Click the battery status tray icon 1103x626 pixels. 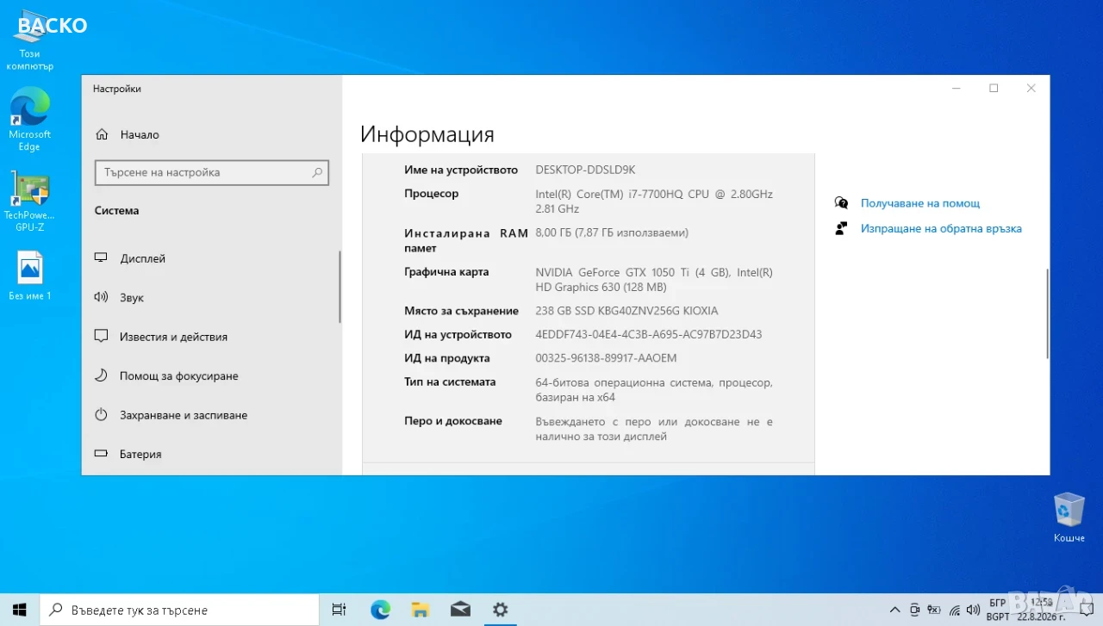tap(934, 610)
